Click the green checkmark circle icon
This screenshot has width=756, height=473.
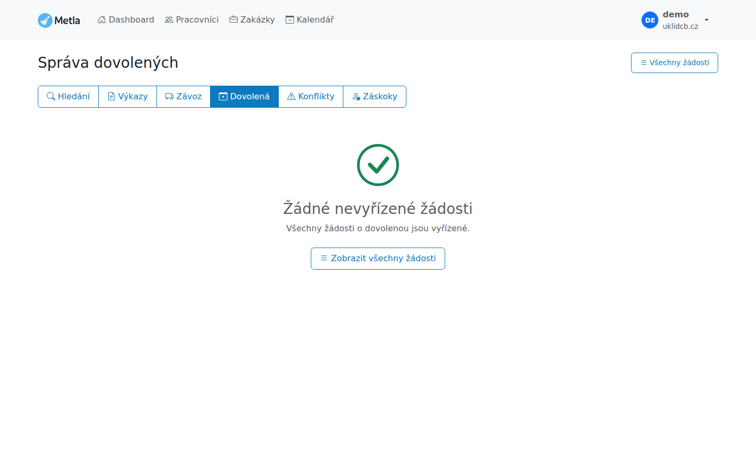(378, 165)
